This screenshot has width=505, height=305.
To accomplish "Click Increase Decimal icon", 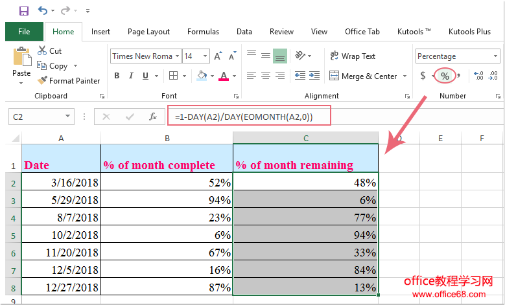I will click(479, 76).
